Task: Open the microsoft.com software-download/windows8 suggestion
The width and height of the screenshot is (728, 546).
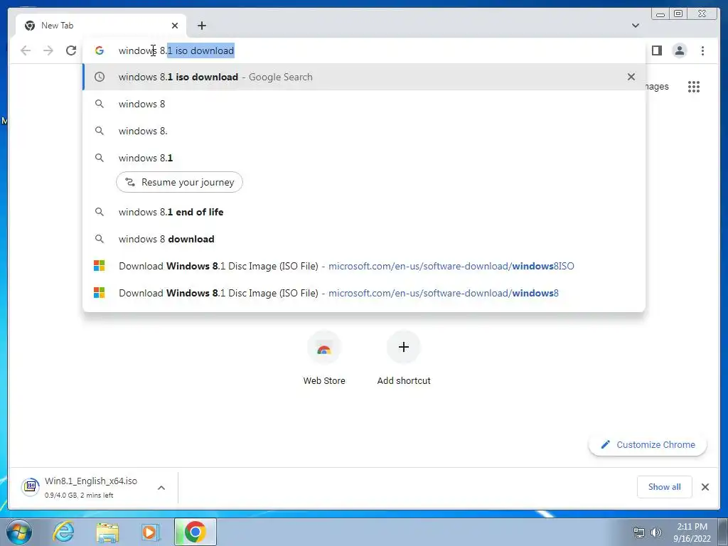Action: [x=364, y=293]
